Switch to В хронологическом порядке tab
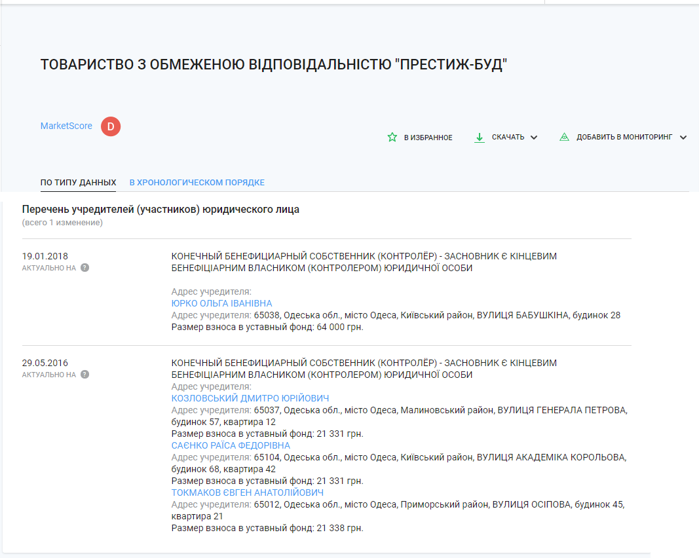Screen dimensions: 699x558 click(x=197, y=183)
